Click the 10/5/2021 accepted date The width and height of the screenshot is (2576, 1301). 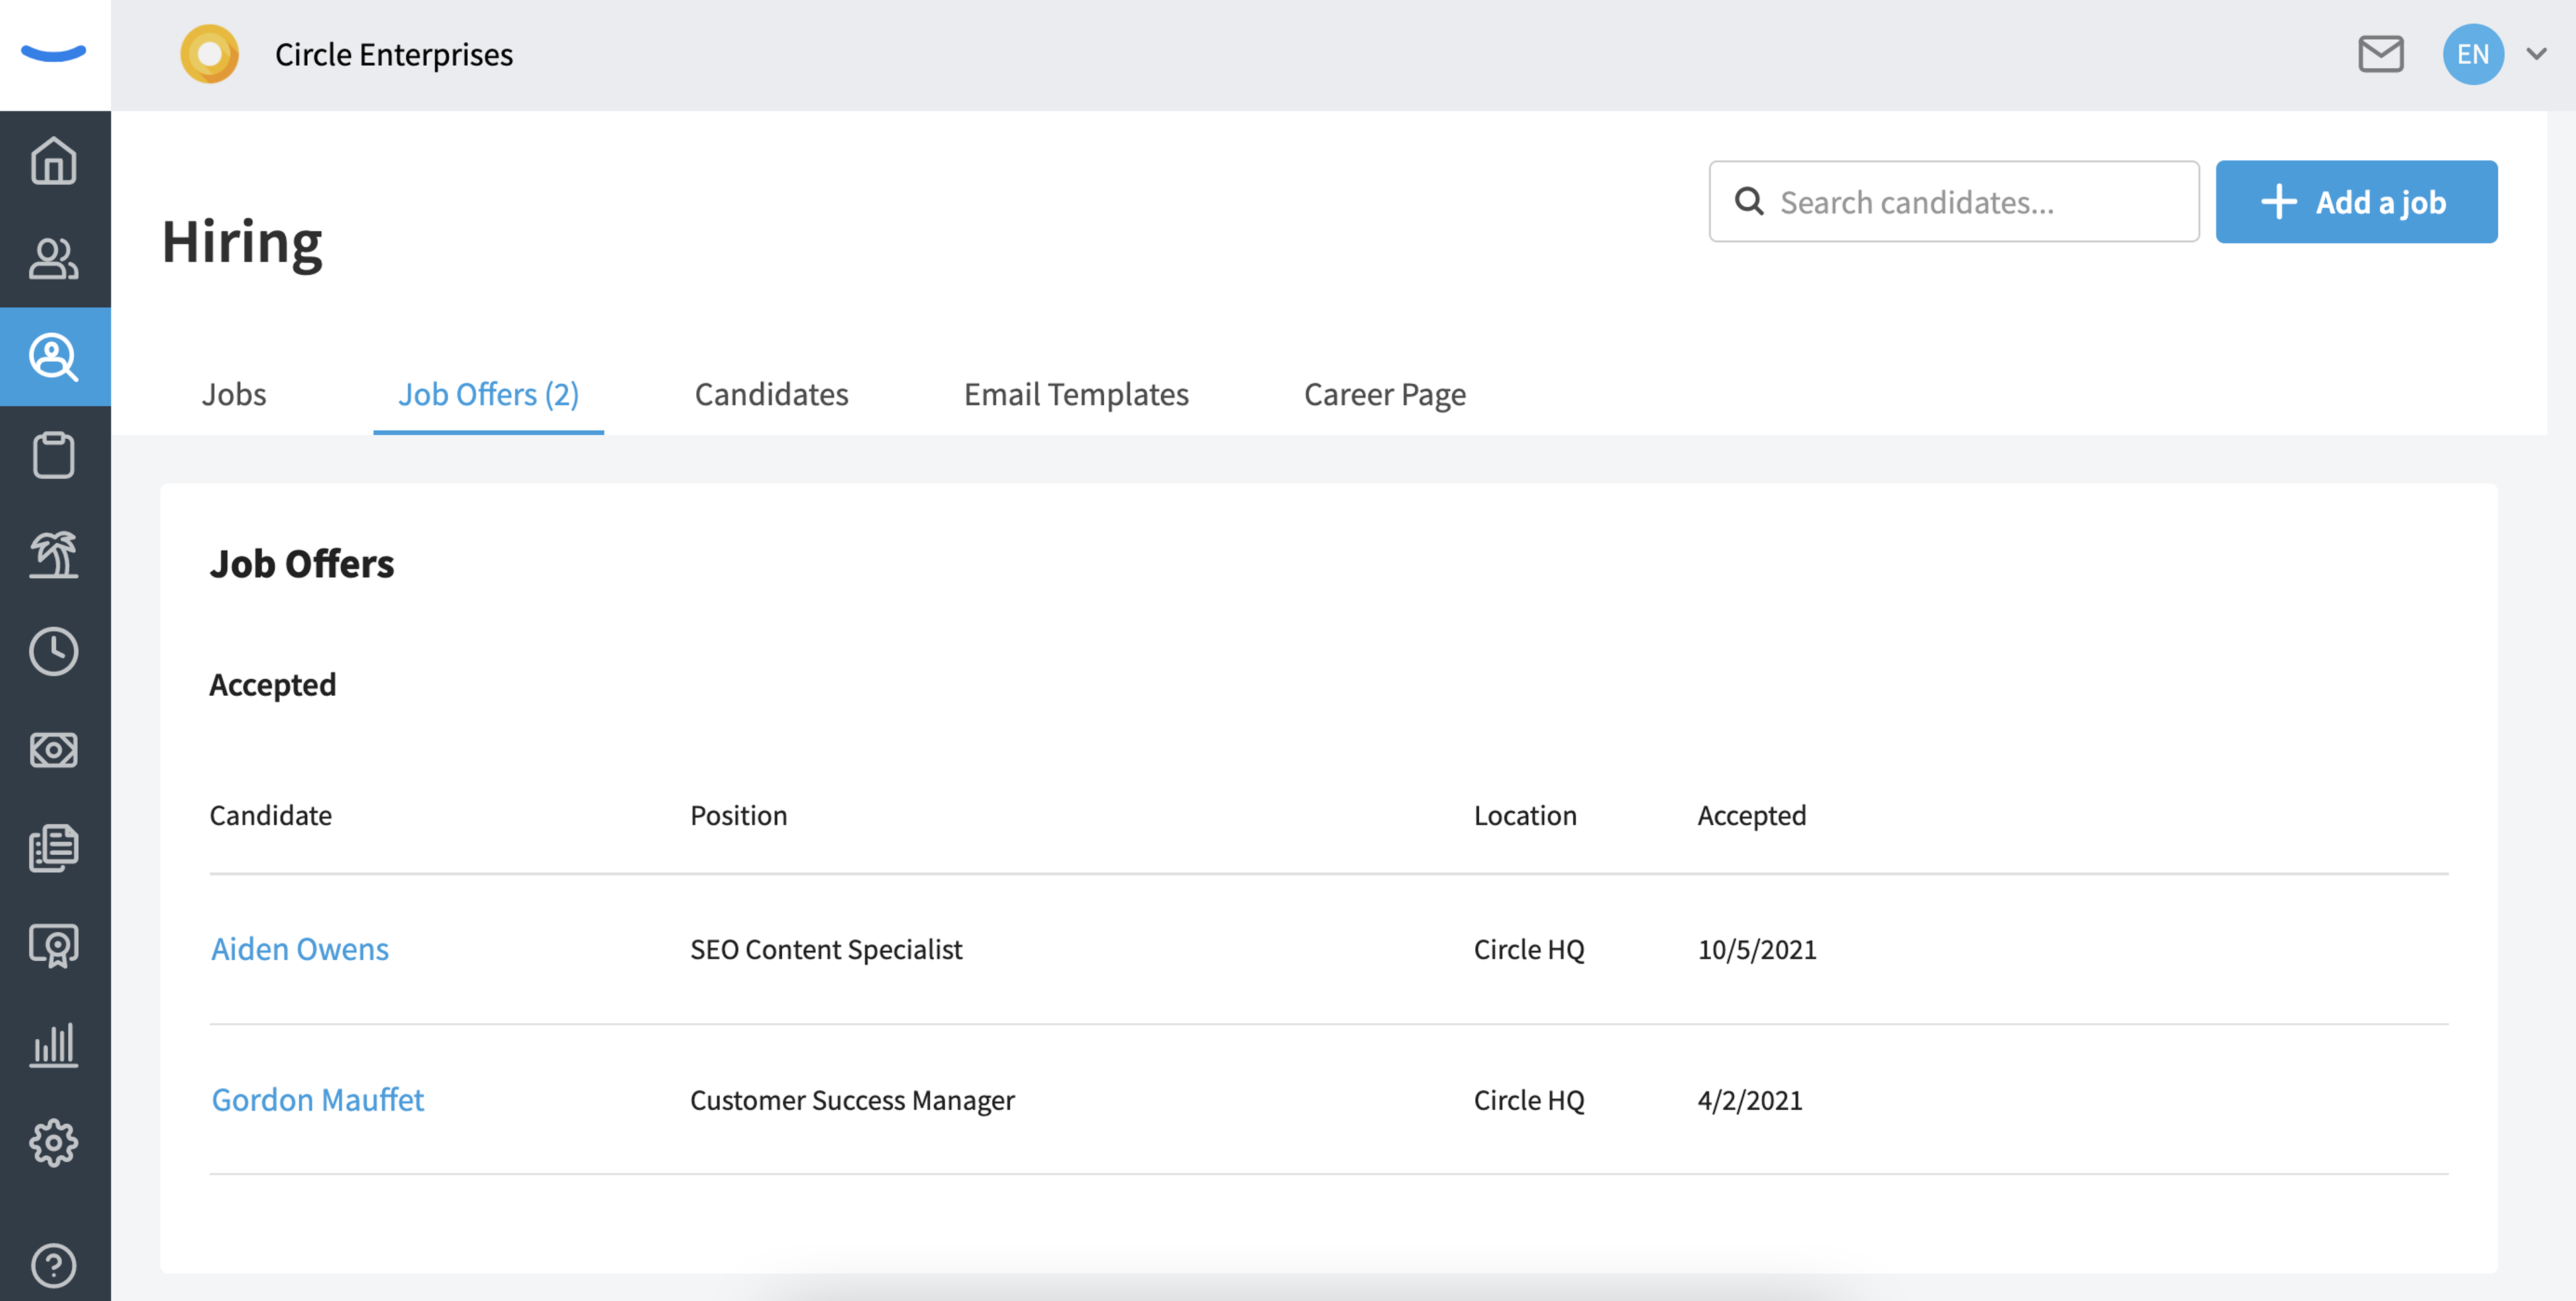click(x=1757, y=949)
